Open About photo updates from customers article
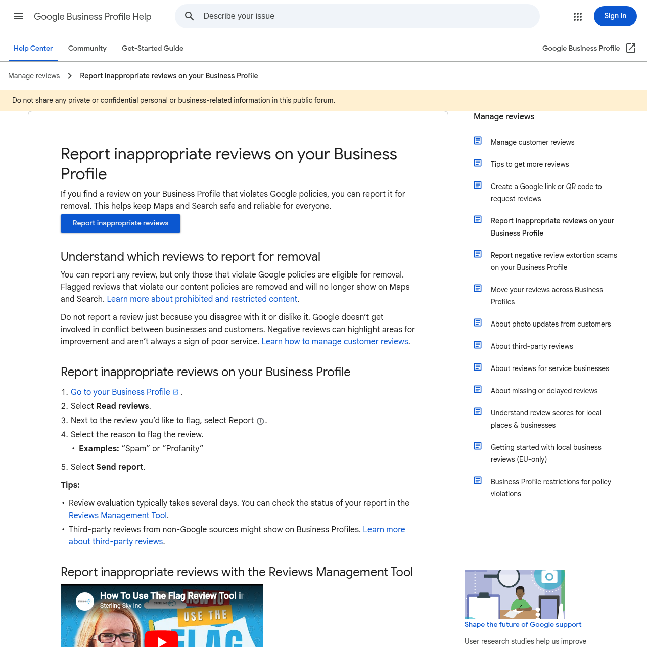The image size is (647, 647). coord(550,324)
